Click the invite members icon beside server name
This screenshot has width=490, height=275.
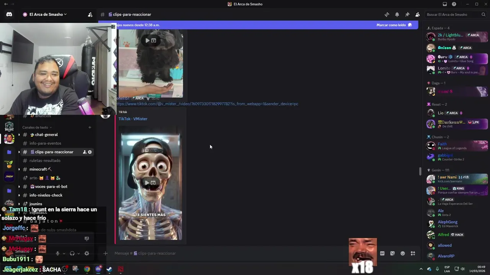click(x=90, y=15)
